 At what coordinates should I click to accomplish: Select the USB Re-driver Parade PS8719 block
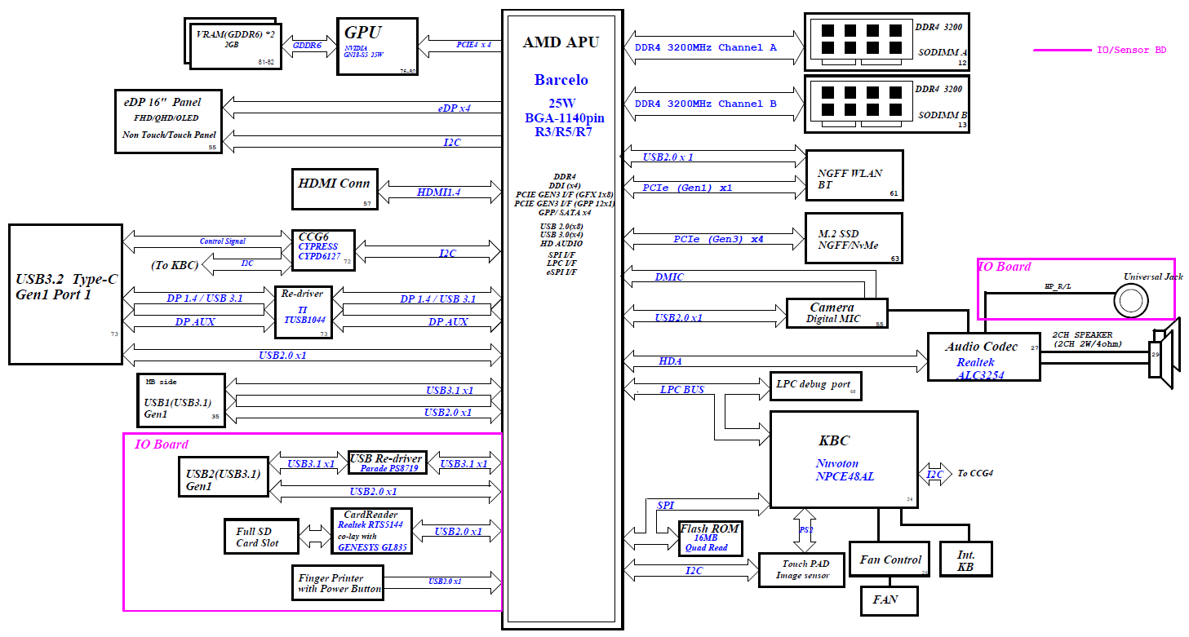pos(387,463)
